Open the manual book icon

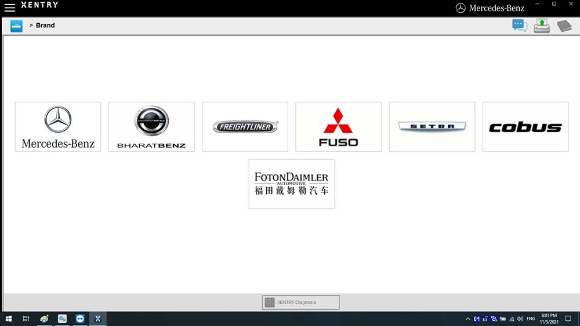point(564,26)
